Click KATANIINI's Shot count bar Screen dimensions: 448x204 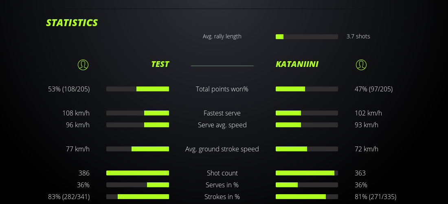(307, 173)
